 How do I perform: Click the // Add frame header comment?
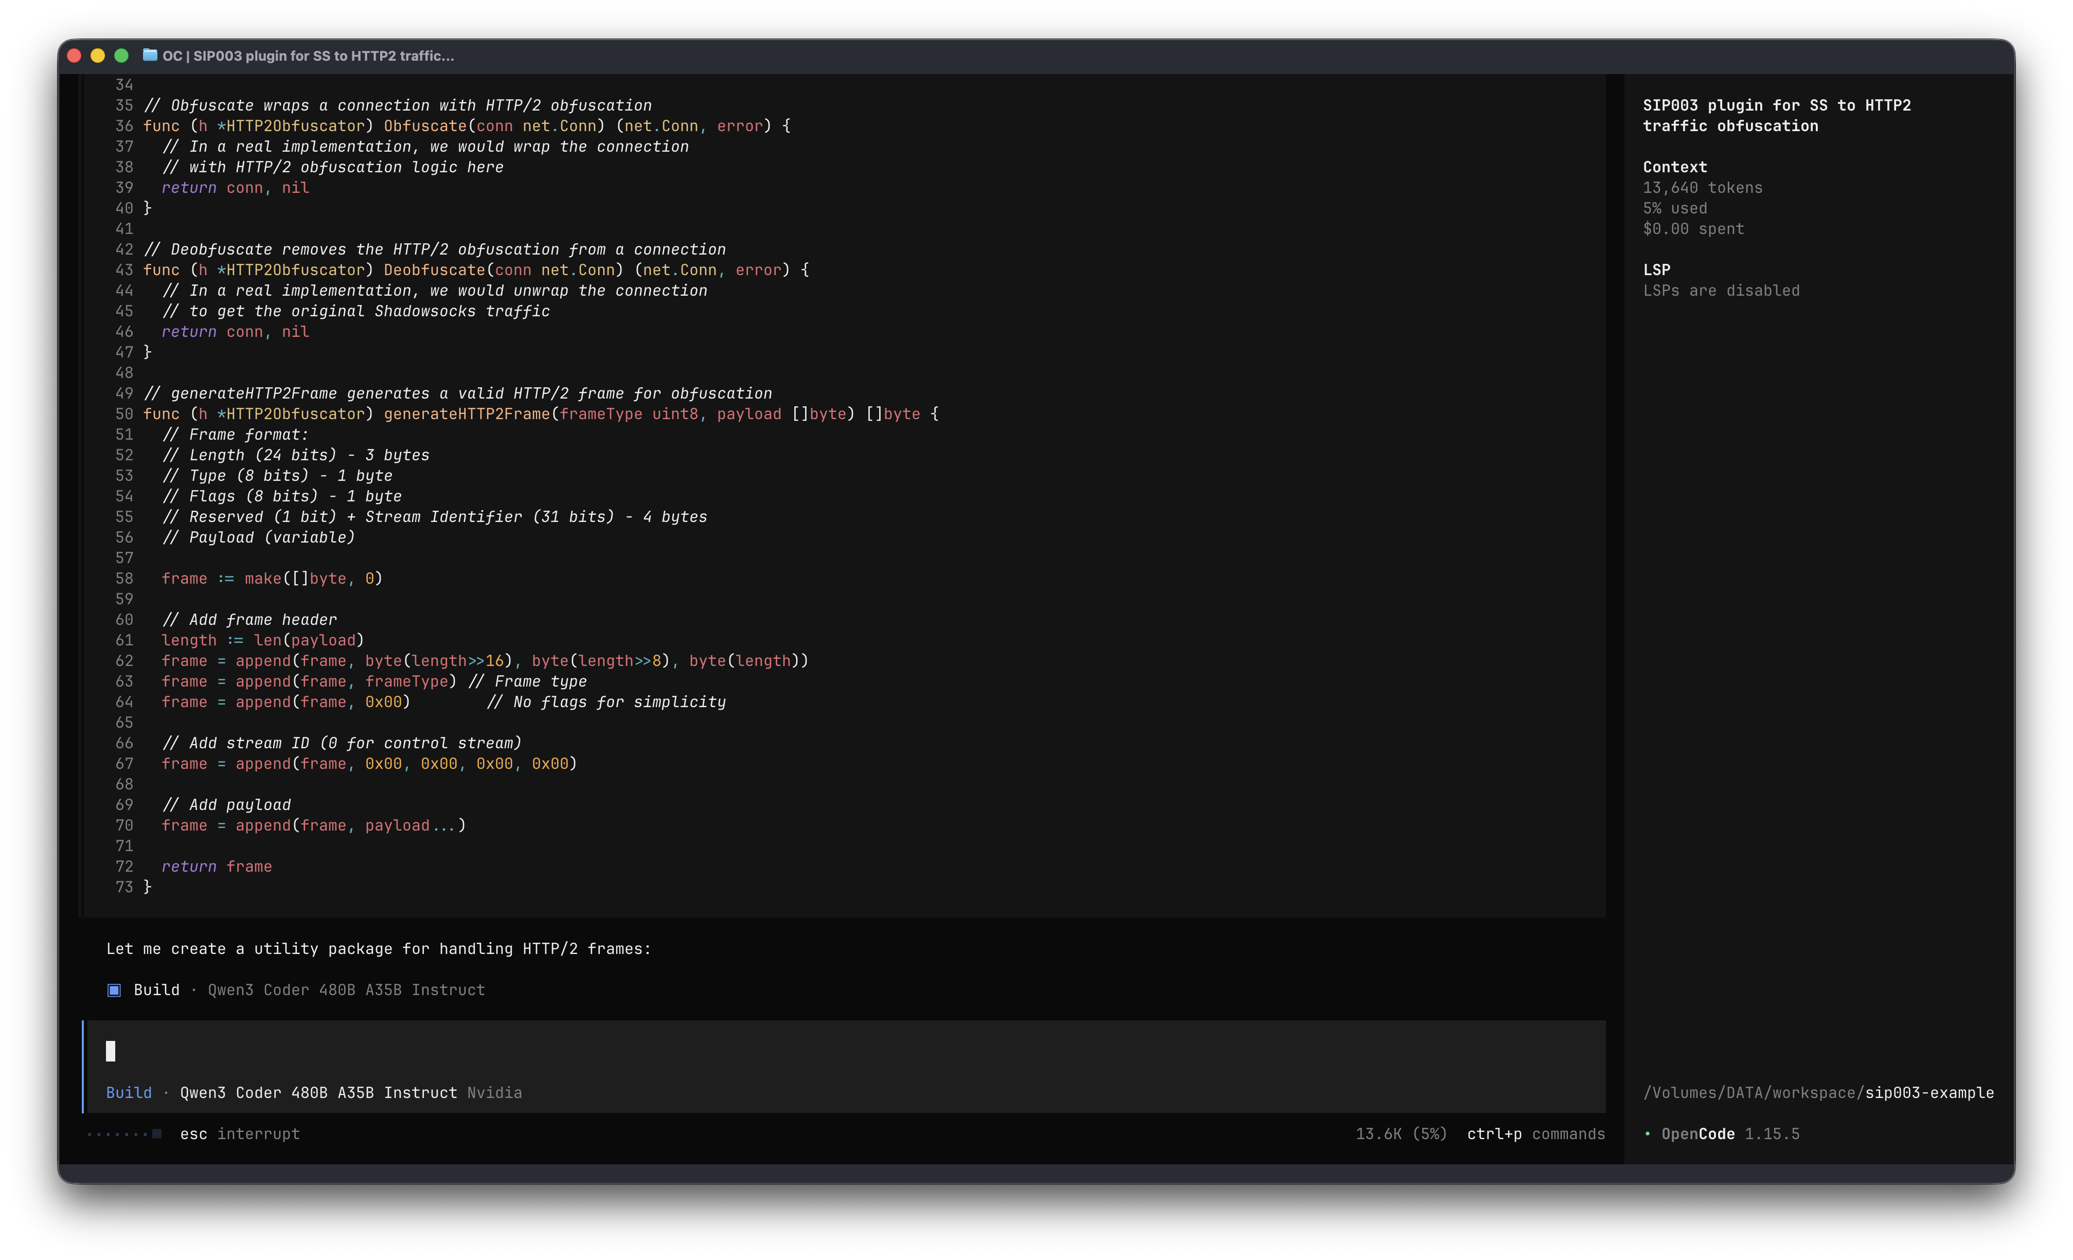click(249, 620)
